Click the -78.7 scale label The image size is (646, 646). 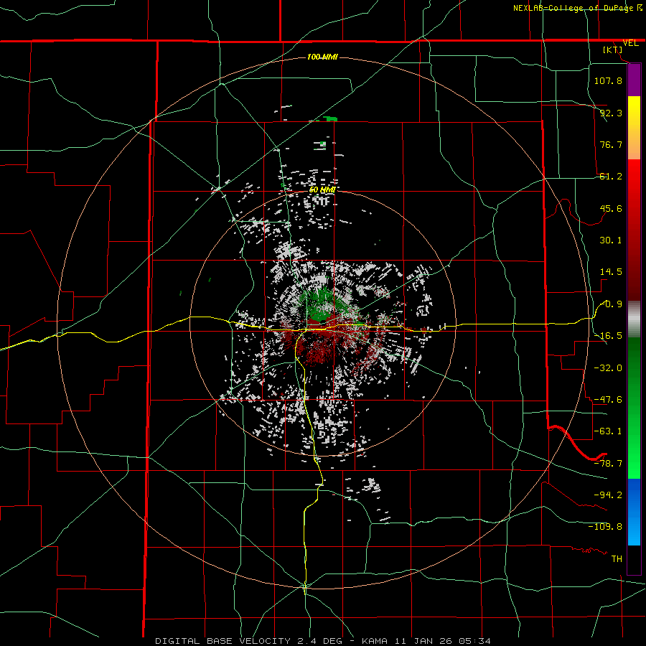(608, 464)
